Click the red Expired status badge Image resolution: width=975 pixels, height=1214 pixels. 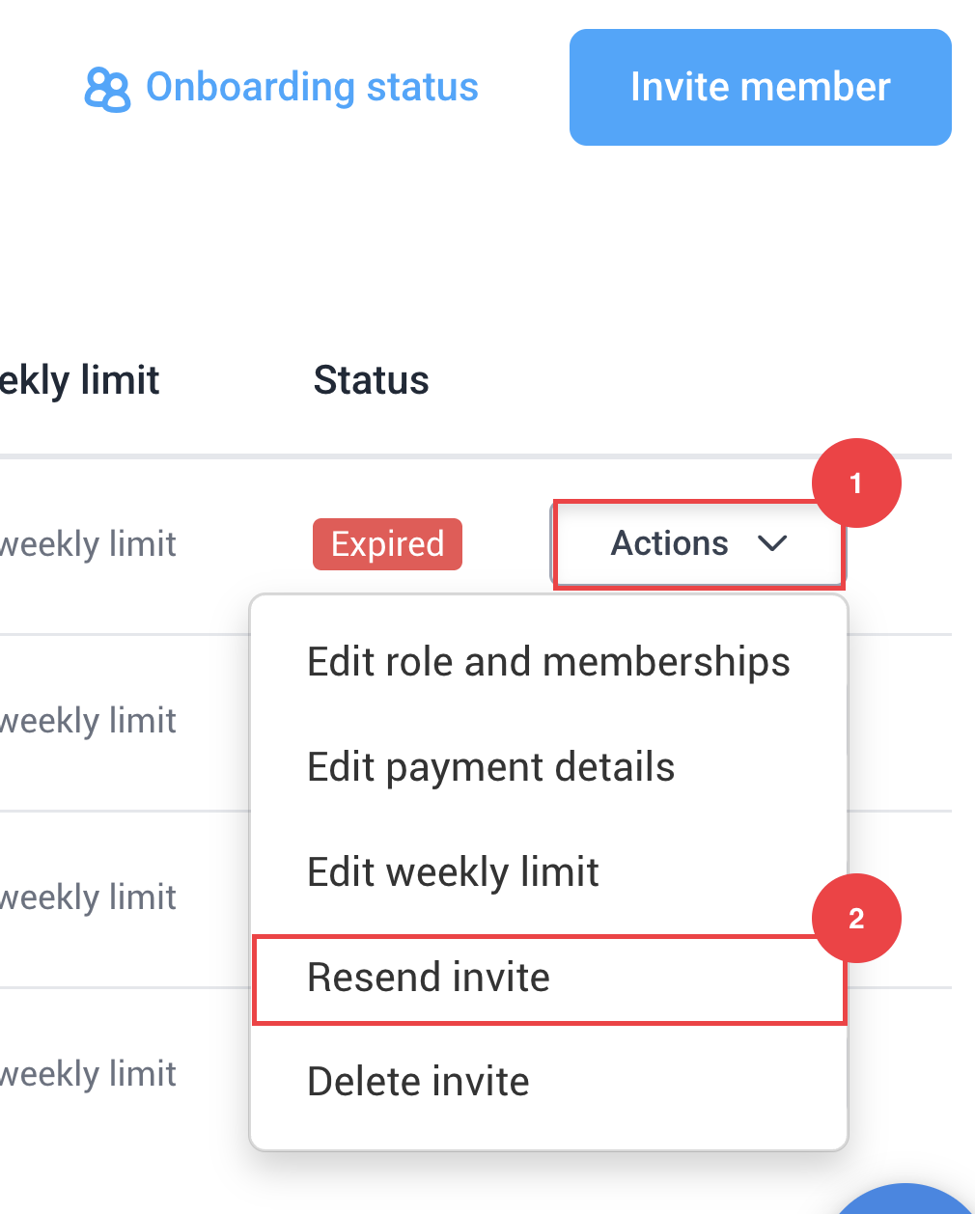(387, 544)
